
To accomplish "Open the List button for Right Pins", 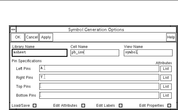I will [x=166, y=78].
